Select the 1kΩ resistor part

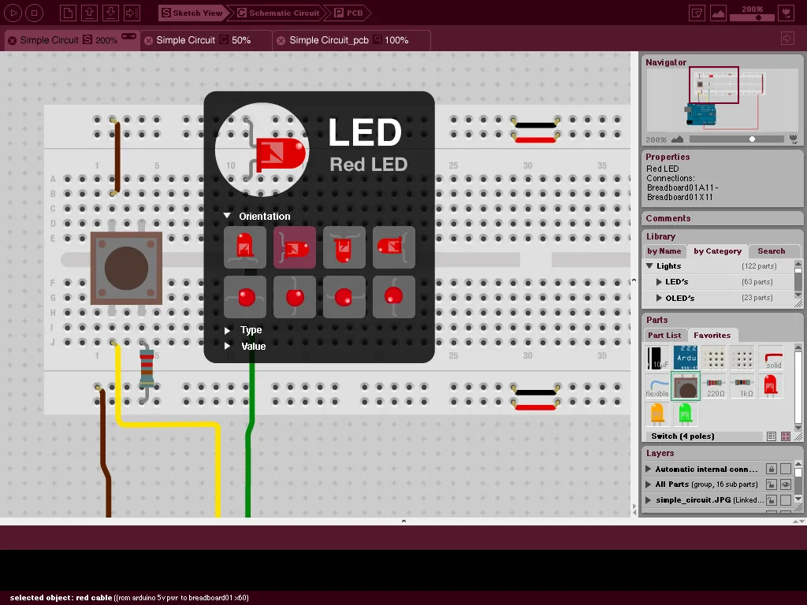pos(742,386)
